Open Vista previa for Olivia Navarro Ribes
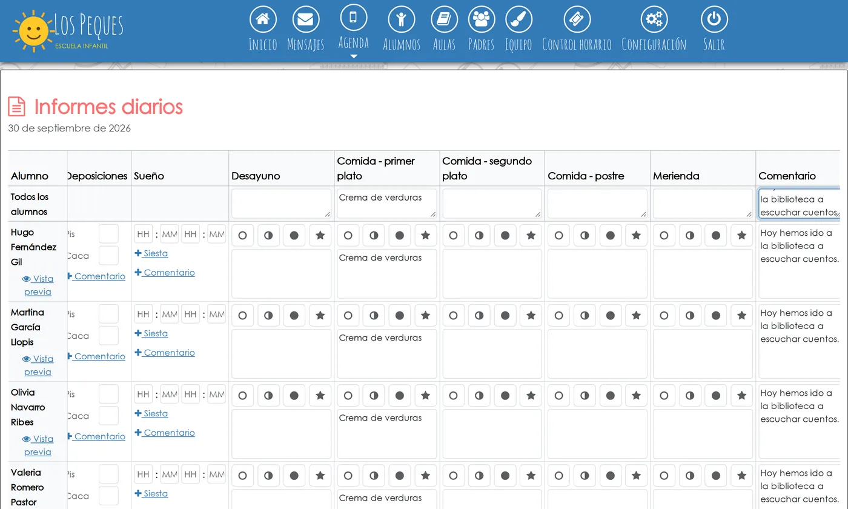Viewport: 848px width, 509px height. [38, 445]
